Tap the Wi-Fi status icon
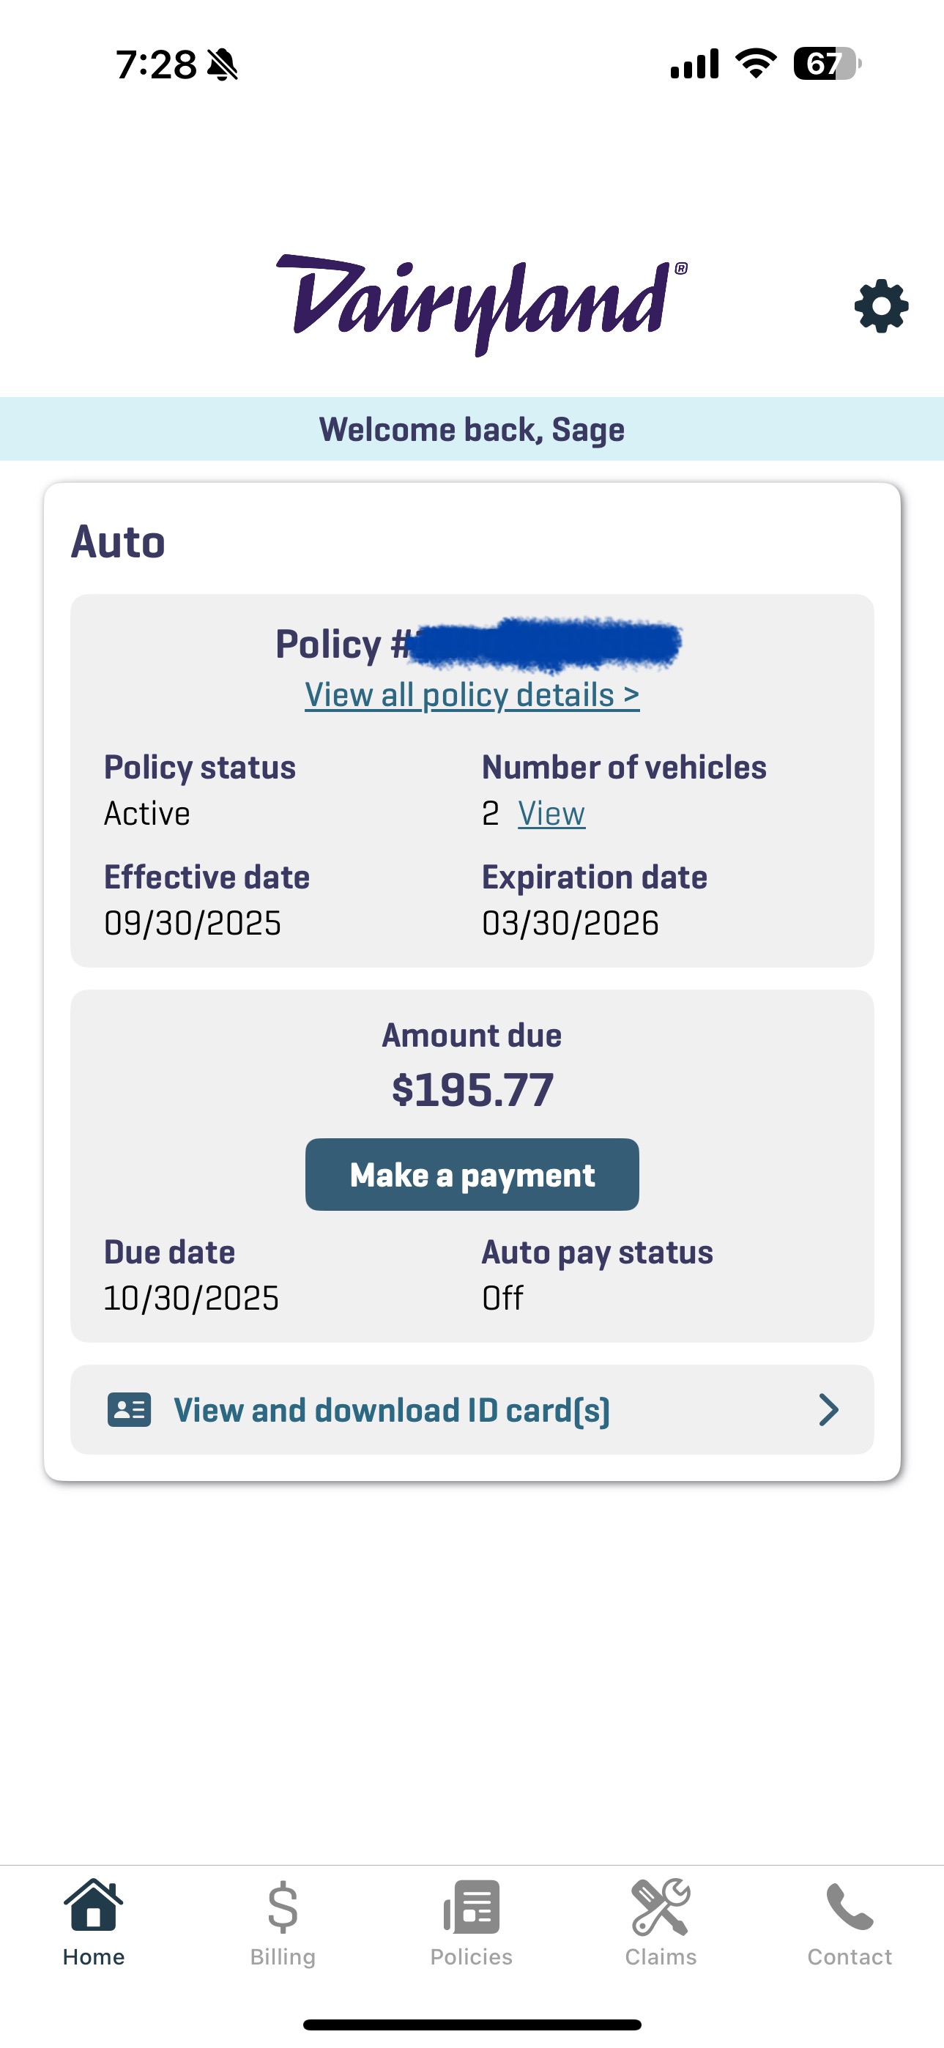Image resolution: width=944 pixels, height=2048 pixels. 756,64
